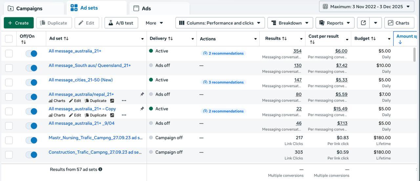Open three-dots menu for All message_australia/nepal_21+

coord(124,101)
